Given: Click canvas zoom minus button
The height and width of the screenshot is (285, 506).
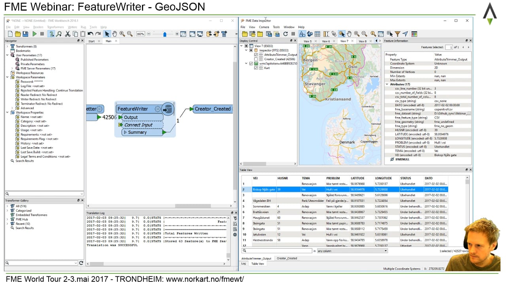Looking at the screenshot, I should (x=149, y=34).
